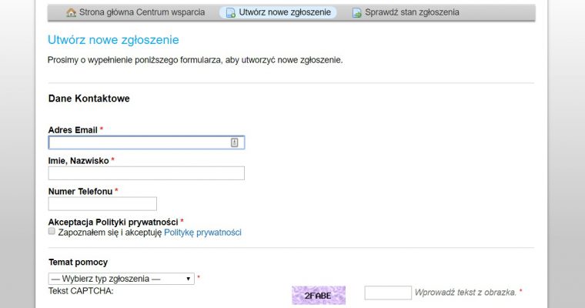
Task: Click the Numer Telefonu label
Action: coord(80,191)
